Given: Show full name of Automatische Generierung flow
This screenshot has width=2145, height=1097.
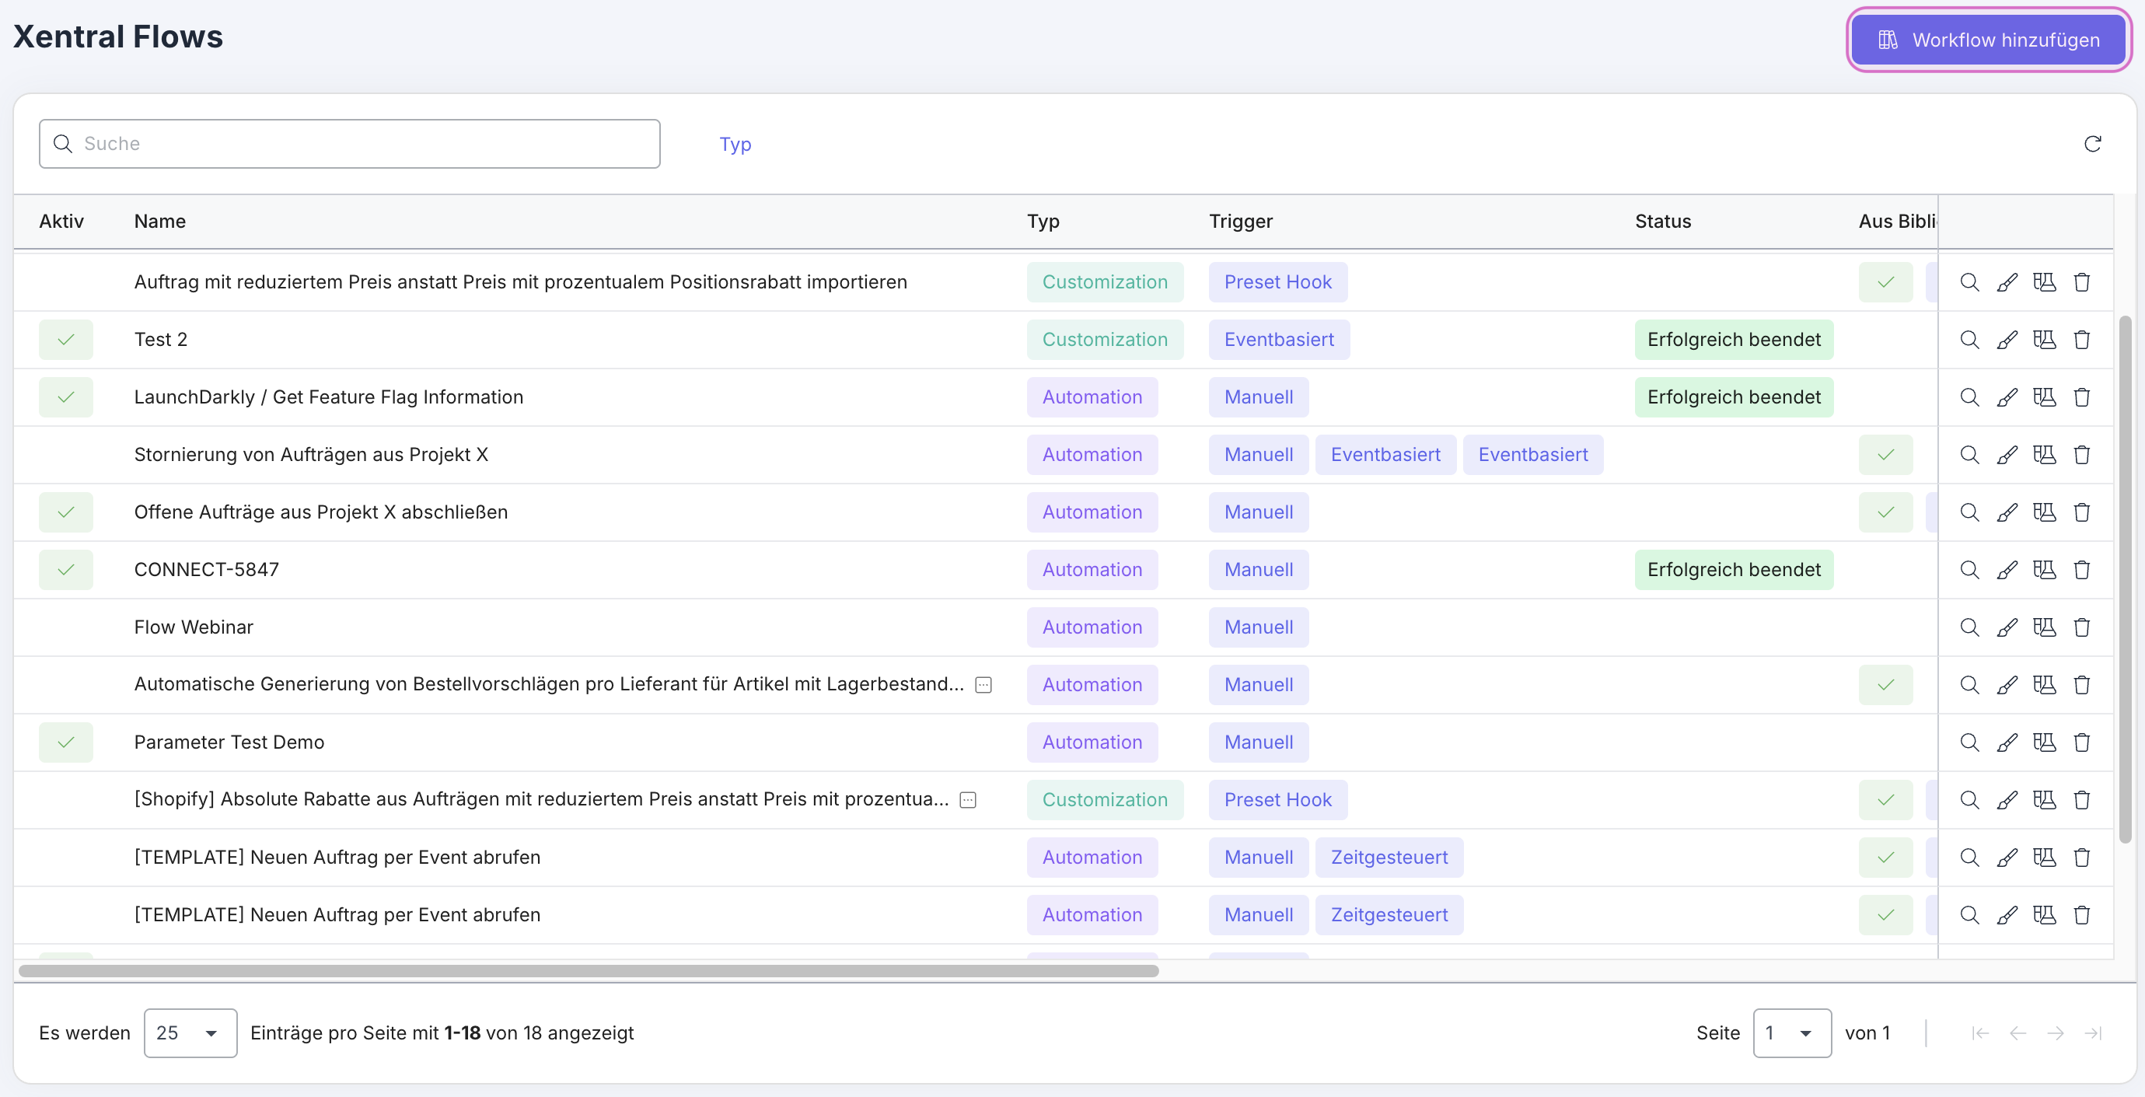Looking at the screenshot, I should [x=983, y=685].
